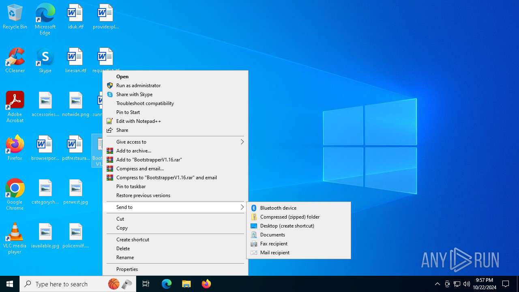
Task: Select Troubleshoot compatibility
Action: pos(175,103)
